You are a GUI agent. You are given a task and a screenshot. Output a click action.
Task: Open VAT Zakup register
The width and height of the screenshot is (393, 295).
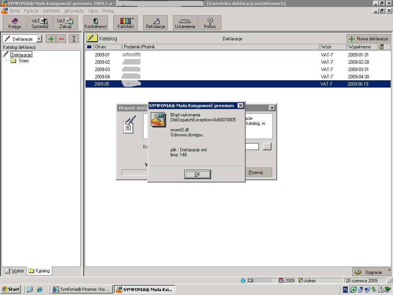(x=65, y=23)
